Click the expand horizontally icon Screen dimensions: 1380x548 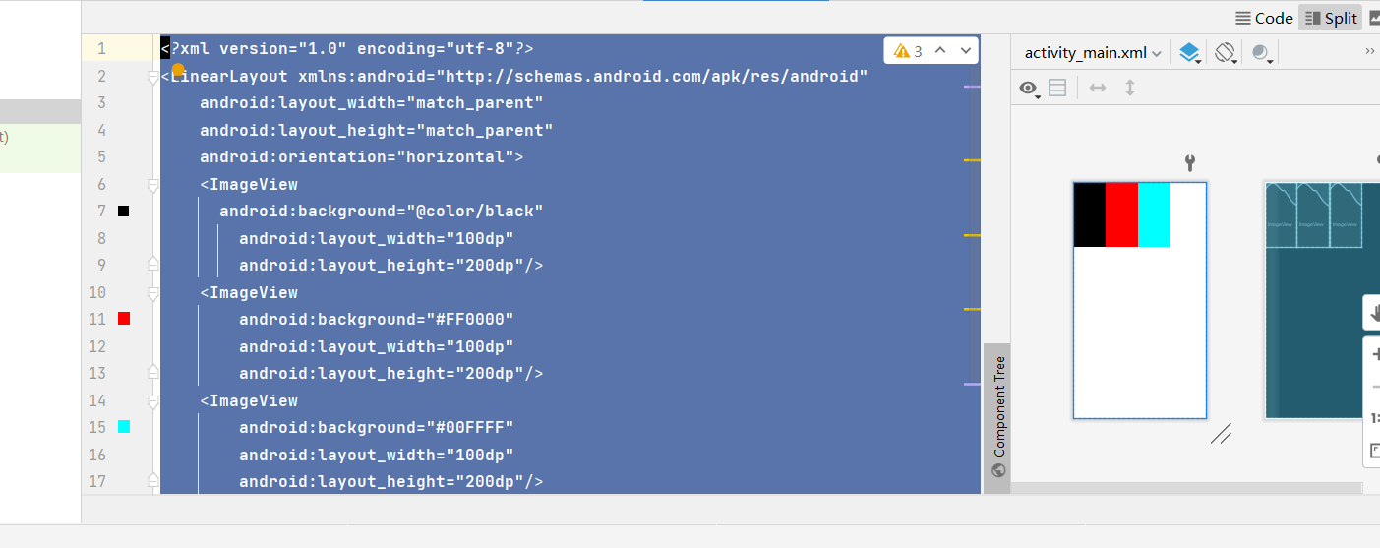coord(1098,88)
